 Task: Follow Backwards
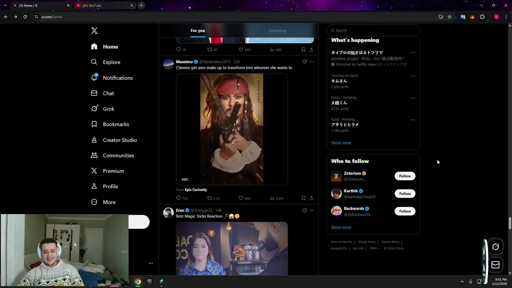point(405,211)
